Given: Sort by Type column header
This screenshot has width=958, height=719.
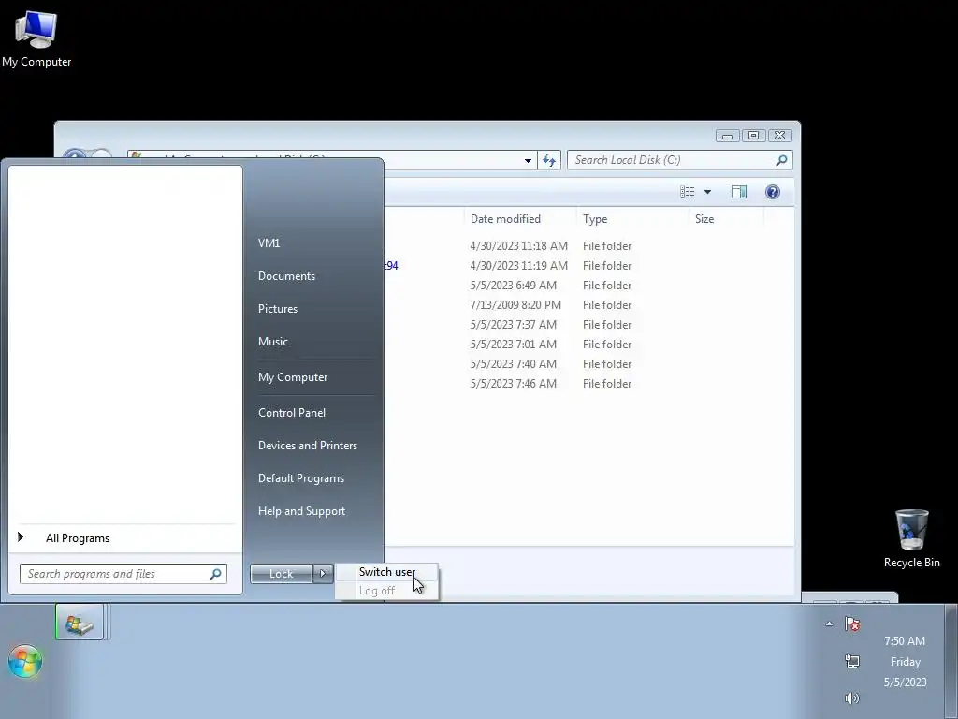Looking at the screenshot, I should tap(595, 219).
